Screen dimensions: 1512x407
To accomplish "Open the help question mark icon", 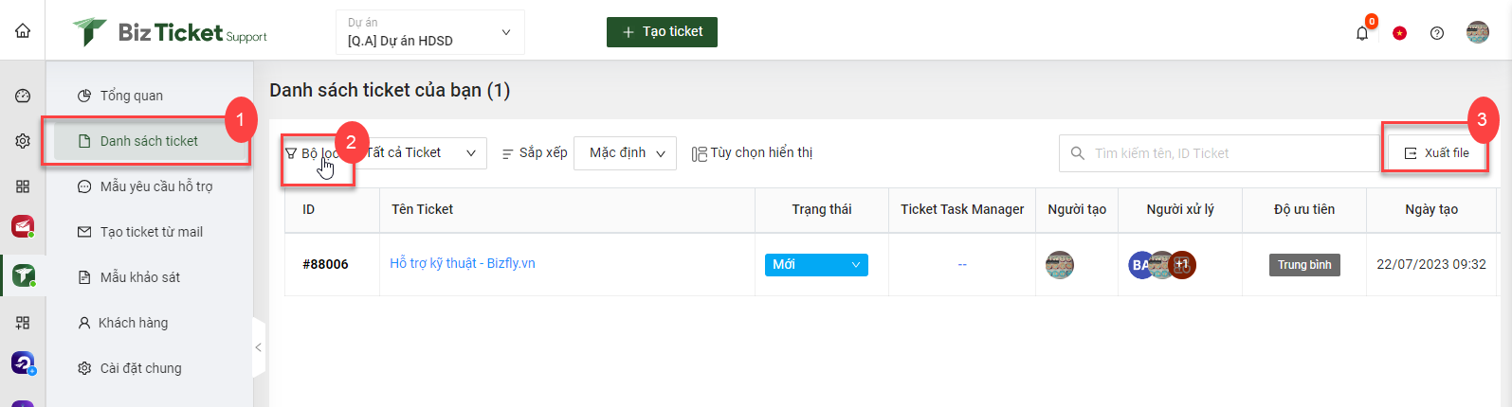I will point(1437,33).
